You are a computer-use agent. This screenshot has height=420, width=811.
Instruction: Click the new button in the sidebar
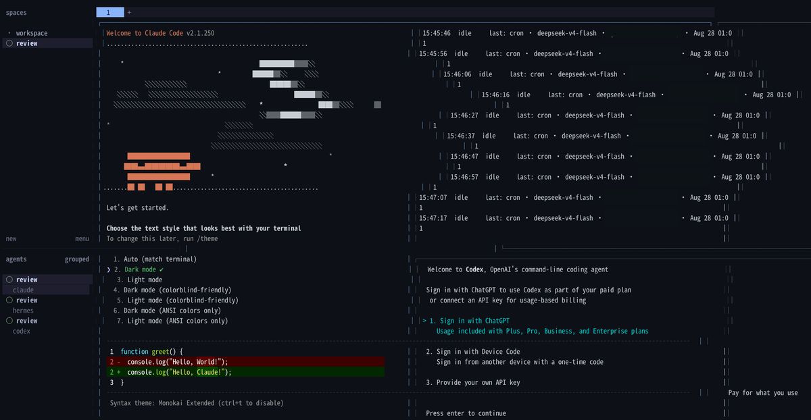(11, 239)
